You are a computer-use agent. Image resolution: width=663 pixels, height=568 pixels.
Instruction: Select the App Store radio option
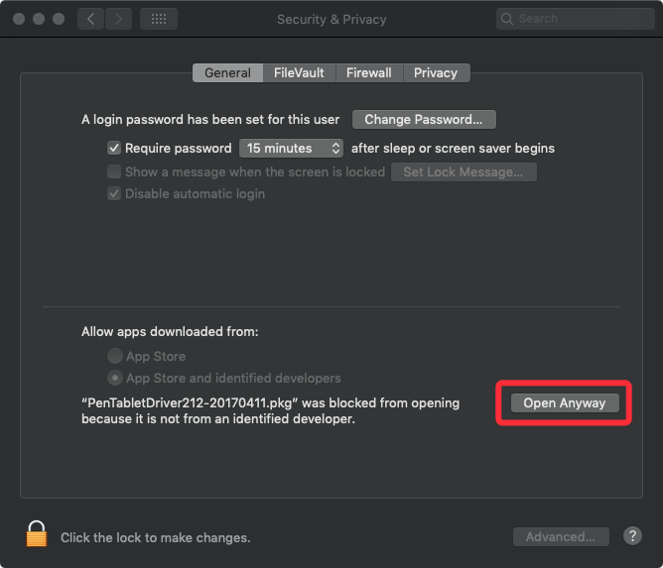116,356
